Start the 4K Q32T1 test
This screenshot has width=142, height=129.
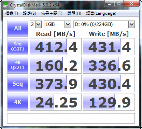pyautogui.click(x=18, y=65)
